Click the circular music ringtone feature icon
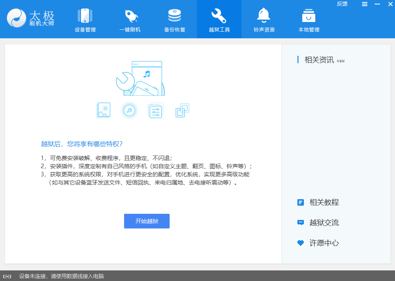 pos(129,110)
